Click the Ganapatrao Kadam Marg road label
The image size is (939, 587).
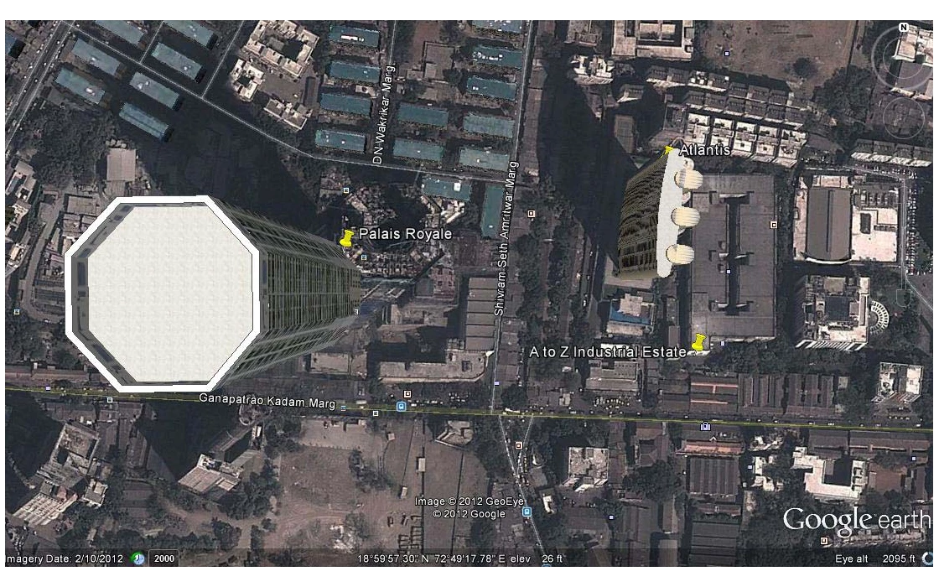click(267, 400)
